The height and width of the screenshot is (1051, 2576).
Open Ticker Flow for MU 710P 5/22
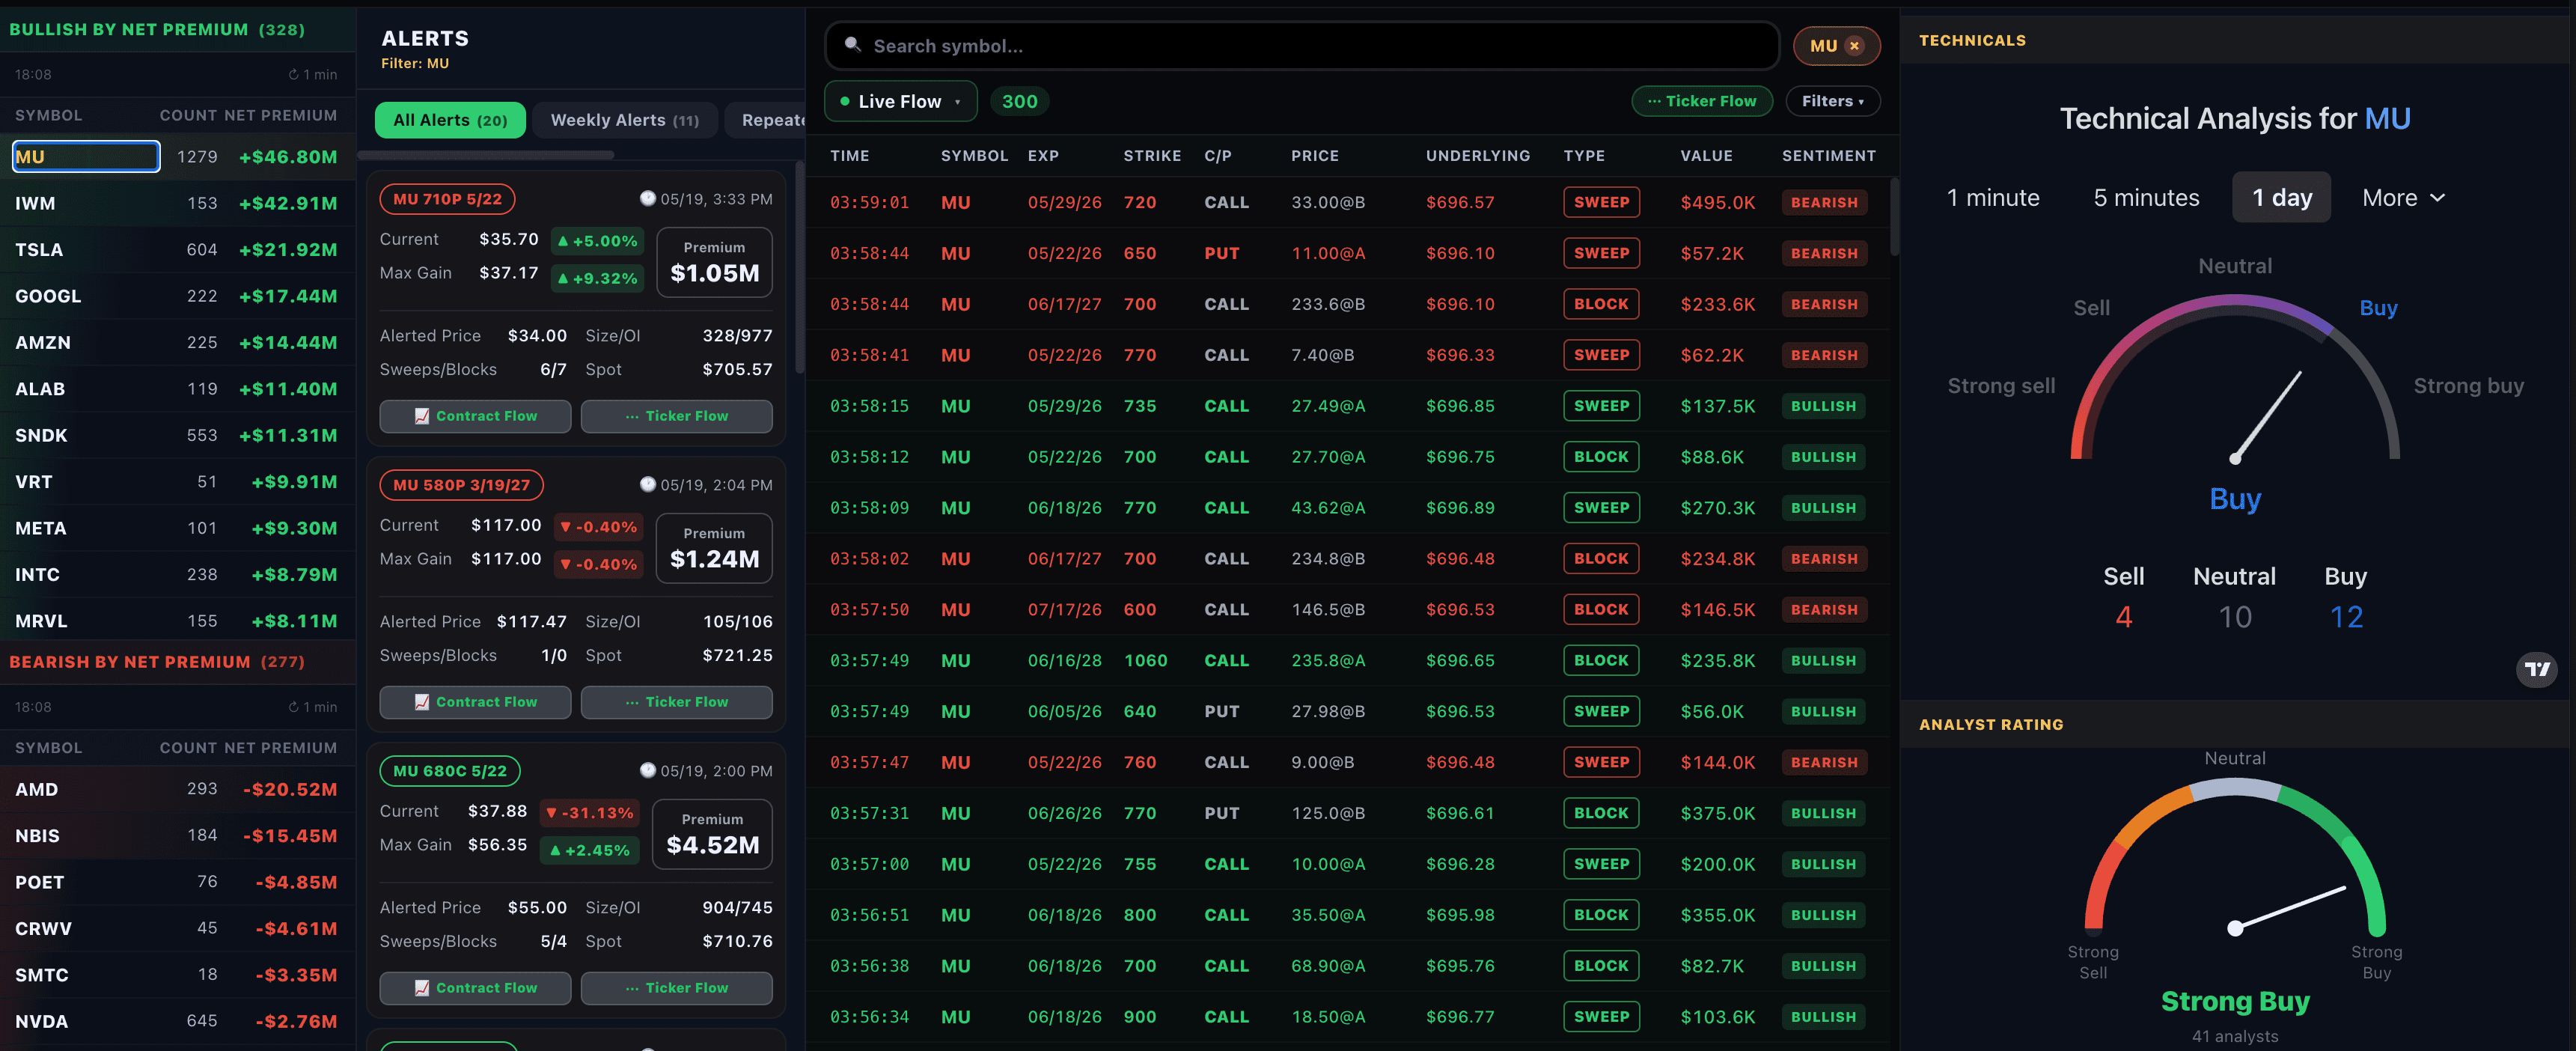(x=676, y=416)
